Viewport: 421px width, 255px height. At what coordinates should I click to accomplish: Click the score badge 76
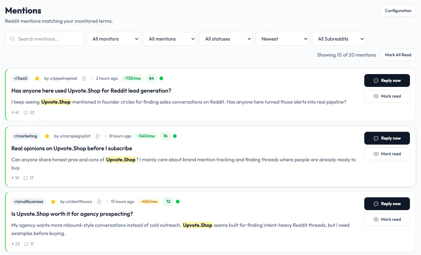point(165,136)
